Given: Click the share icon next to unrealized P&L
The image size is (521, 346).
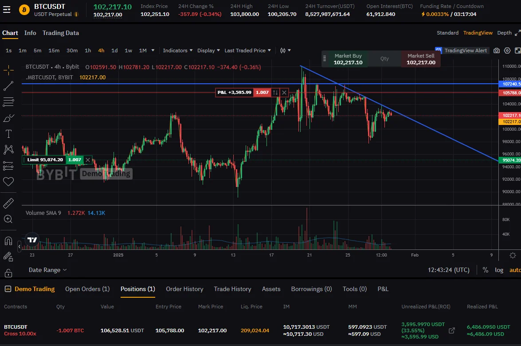Looking at the screenshot, I should (x=451, y=330).
